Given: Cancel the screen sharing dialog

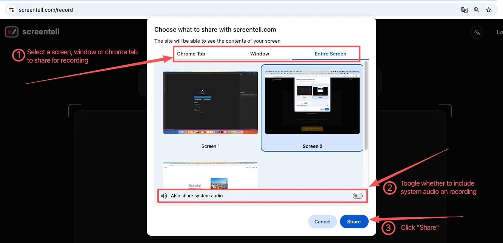Looking at the screenshot, I should pos(322,221).
